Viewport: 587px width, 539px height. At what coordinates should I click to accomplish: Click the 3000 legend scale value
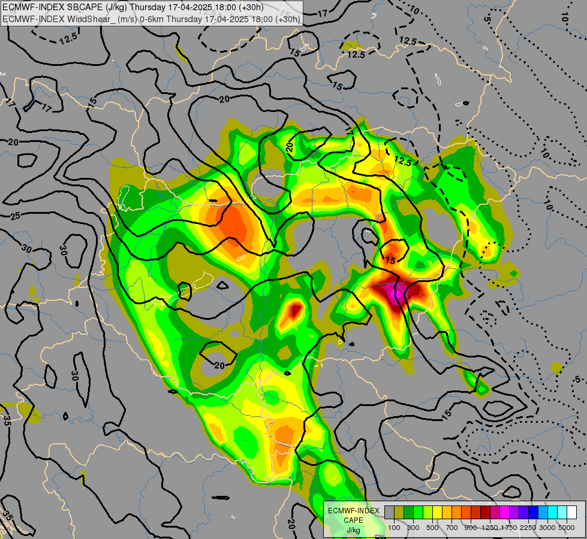tap(547, 528)
